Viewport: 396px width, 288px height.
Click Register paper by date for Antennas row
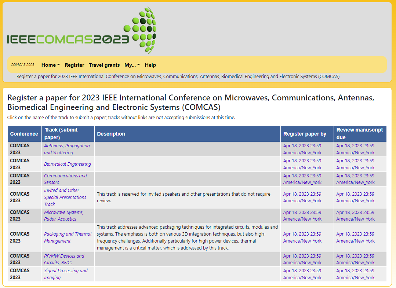(x=302, y=149)
